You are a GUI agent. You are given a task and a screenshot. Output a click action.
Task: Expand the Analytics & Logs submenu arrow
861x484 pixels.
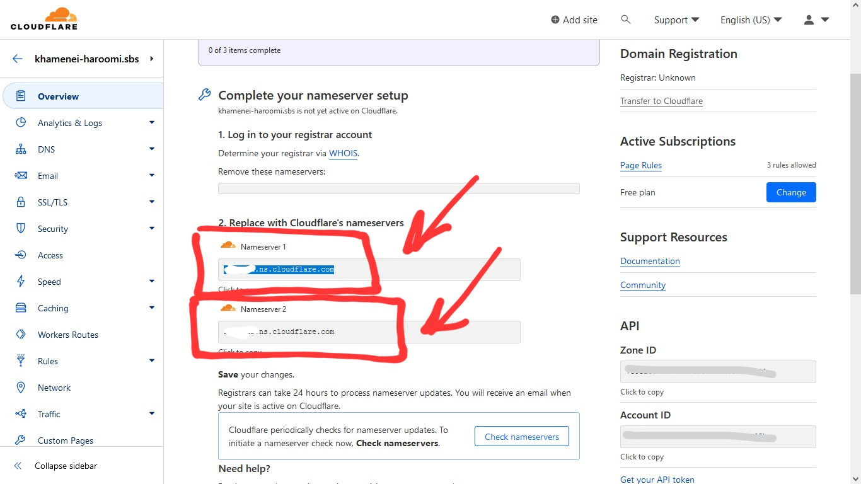(x=152, y=123)
